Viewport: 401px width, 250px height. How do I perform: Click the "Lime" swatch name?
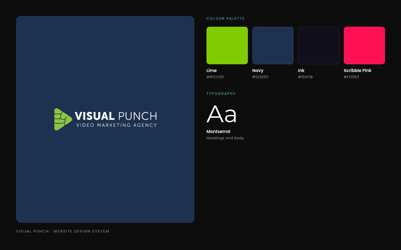click(x=212, y=70)
